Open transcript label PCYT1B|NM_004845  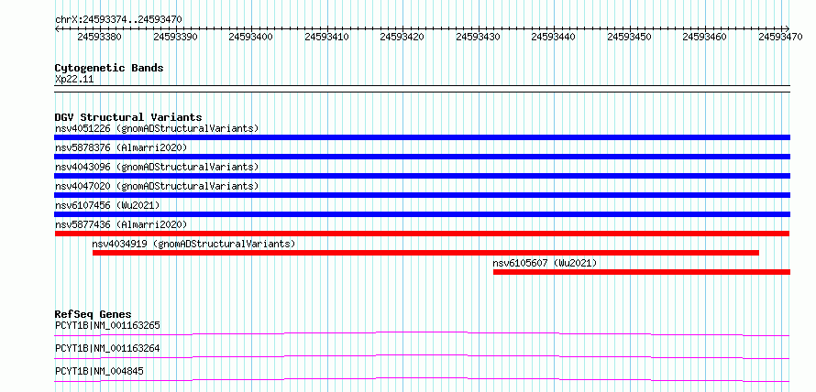click(x=99, y=372)
